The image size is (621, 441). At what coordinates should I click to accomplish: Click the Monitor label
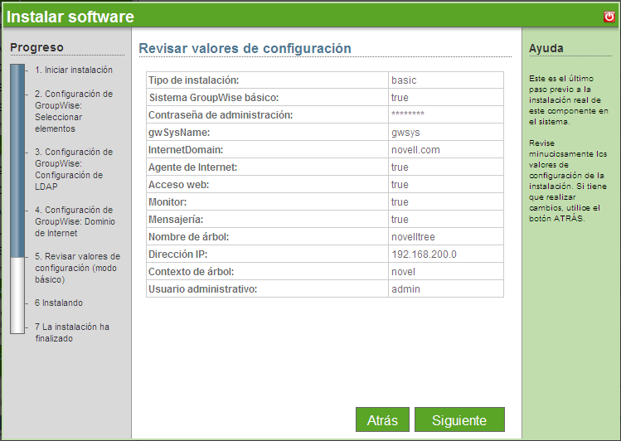coord(167,202)
